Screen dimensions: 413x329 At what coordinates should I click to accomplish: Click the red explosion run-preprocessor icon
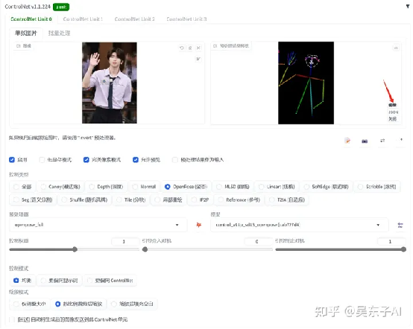(199, 225)
